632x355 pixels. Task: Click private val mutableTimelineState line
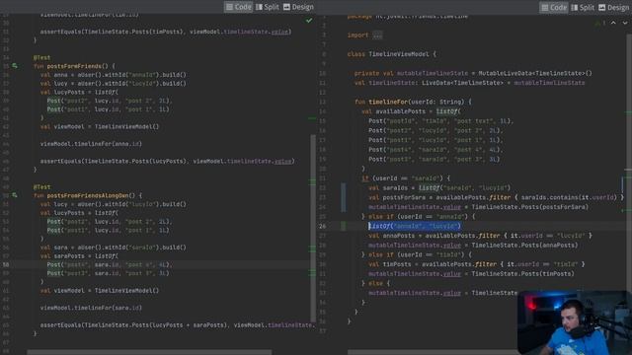pos(473,73)
